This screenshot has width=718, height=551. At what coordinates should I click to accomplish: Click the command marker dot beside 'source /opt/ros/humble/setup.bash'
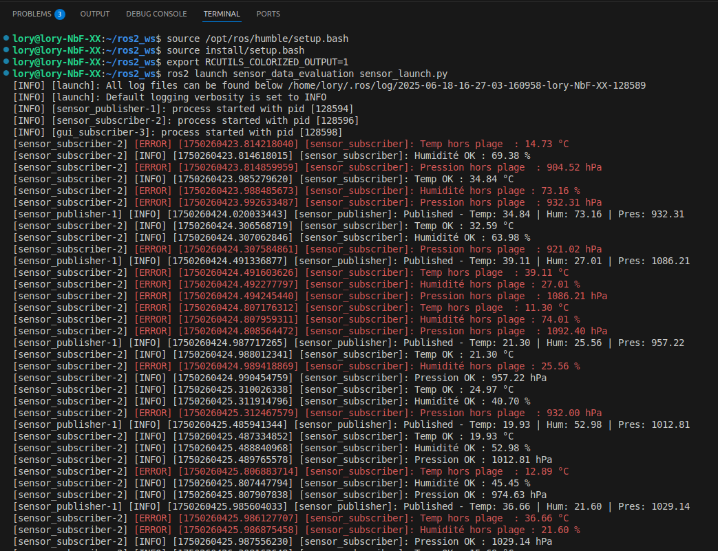tap(6, 39)
